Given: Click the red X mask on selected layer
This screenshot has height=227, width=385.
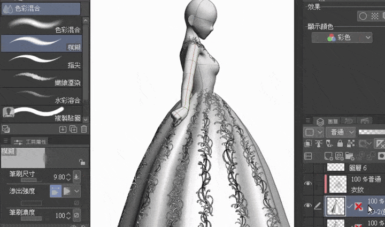Looking at the screenshot, I should [358, 206].
